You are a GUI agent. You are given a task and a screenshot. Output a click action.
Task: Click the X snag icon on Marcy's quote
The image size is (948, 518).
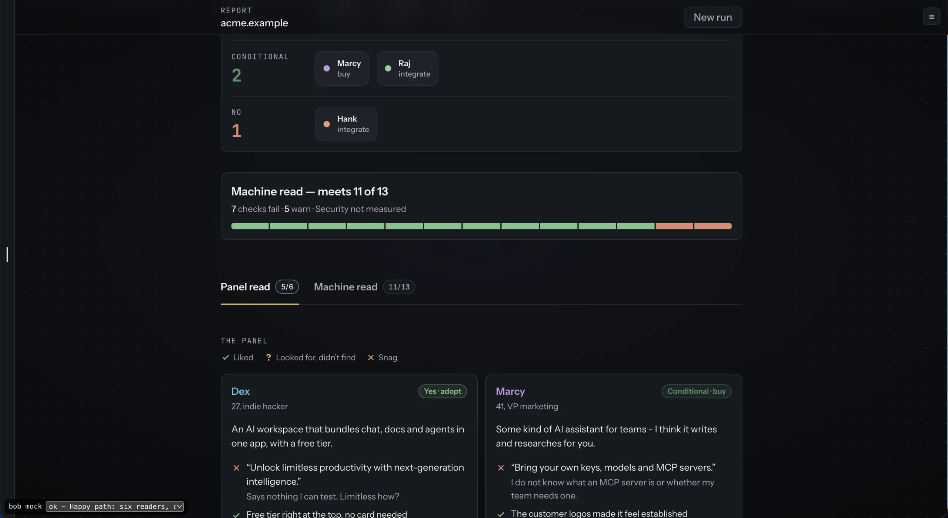(x=501, y=468)
